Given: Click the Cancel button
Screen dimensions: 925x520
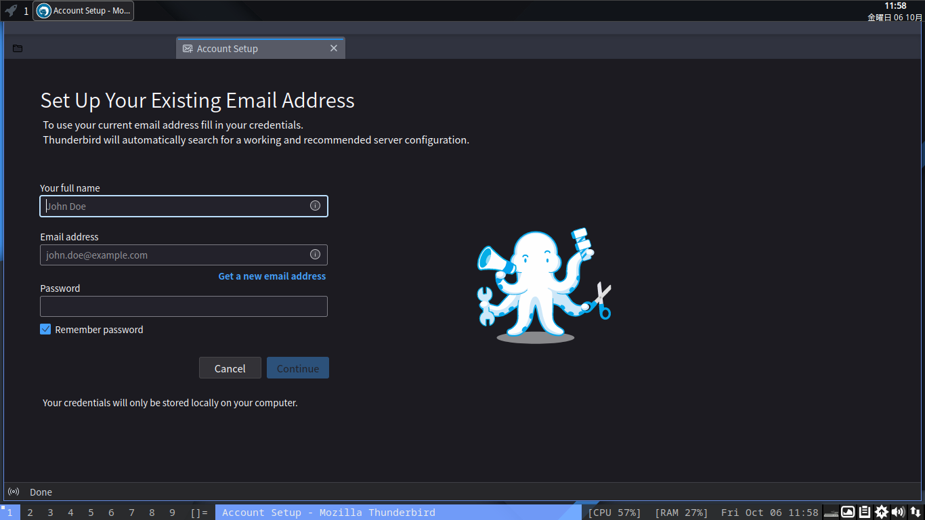Looking at the screenshot, I should [230, 368].
